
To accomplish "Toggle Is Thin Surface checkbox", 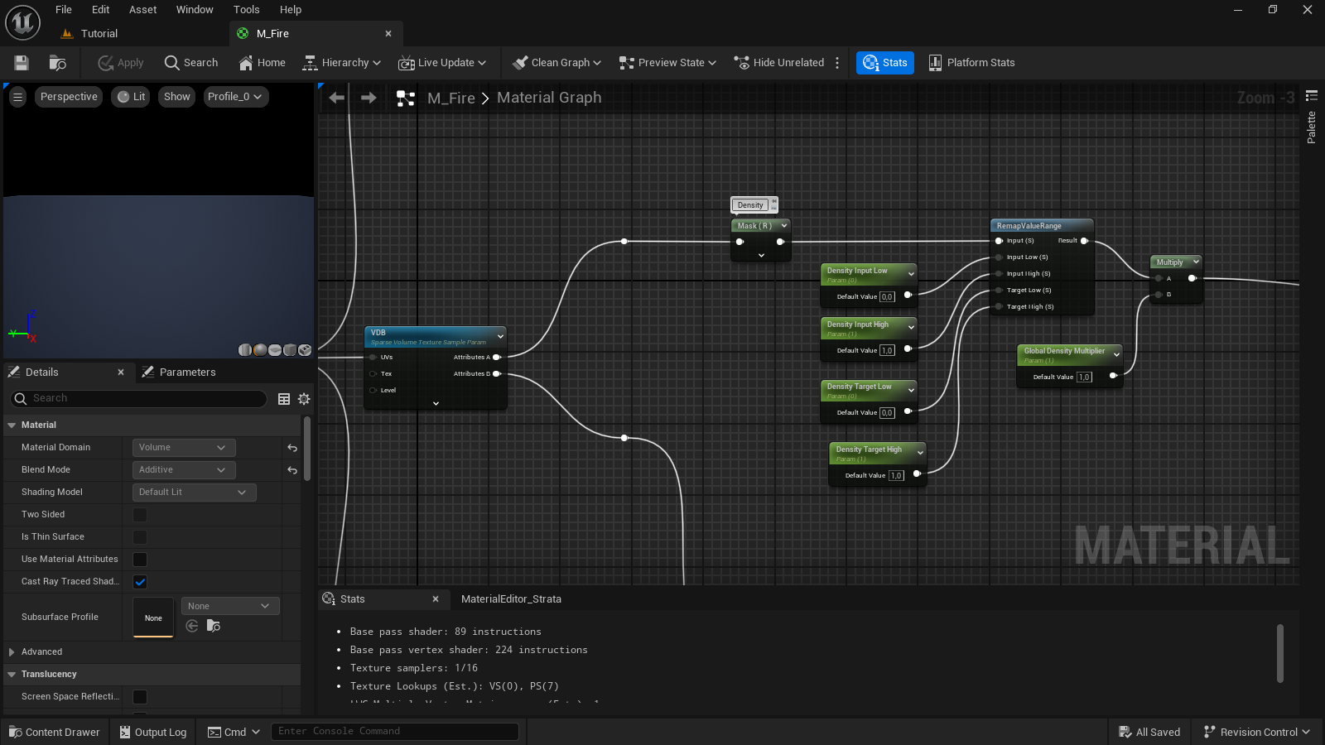I will point(140,537).
